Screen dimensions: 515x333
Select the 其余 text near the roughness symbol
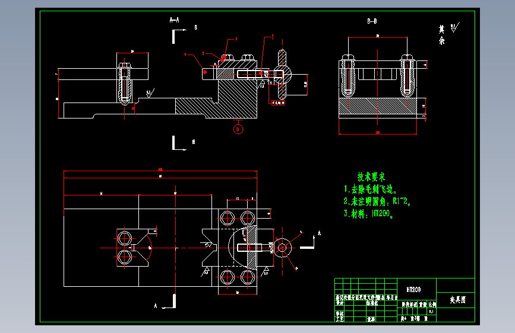point(442,35)
